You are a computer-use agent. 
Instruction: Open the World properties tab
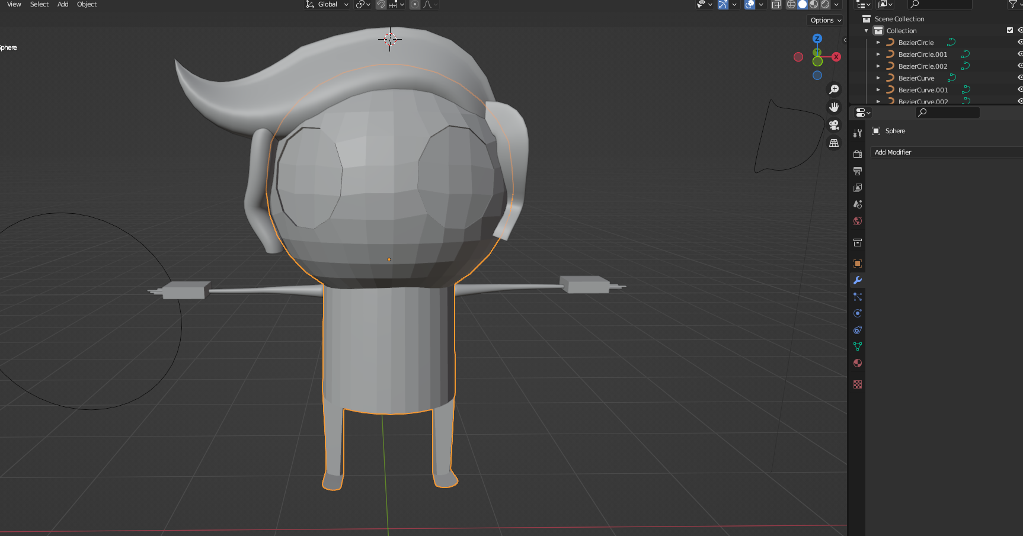pyautogui.click(x=858, y=221)
